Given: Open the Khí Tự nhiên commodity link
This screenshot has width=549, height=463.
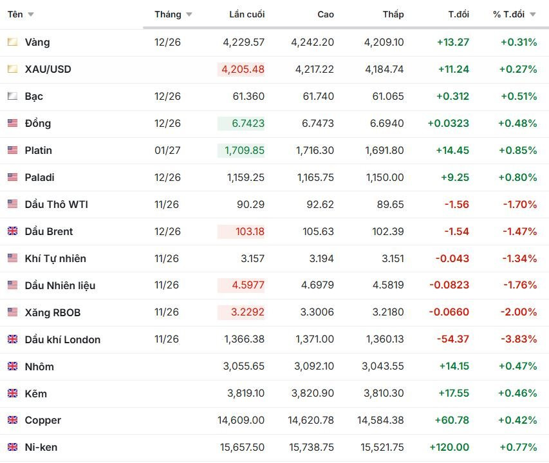Looking at the screenshot, I should point(55,258).
